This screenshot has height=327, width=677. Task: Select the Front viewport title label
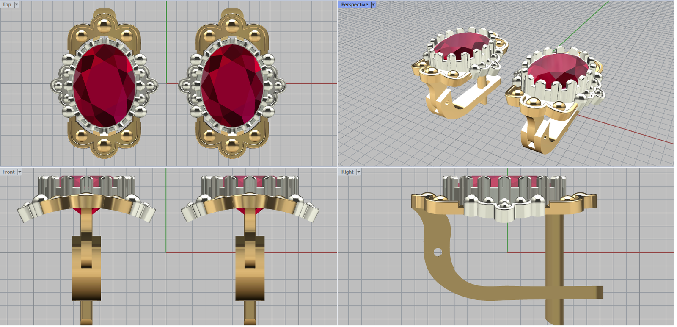[x=8, y=172]
